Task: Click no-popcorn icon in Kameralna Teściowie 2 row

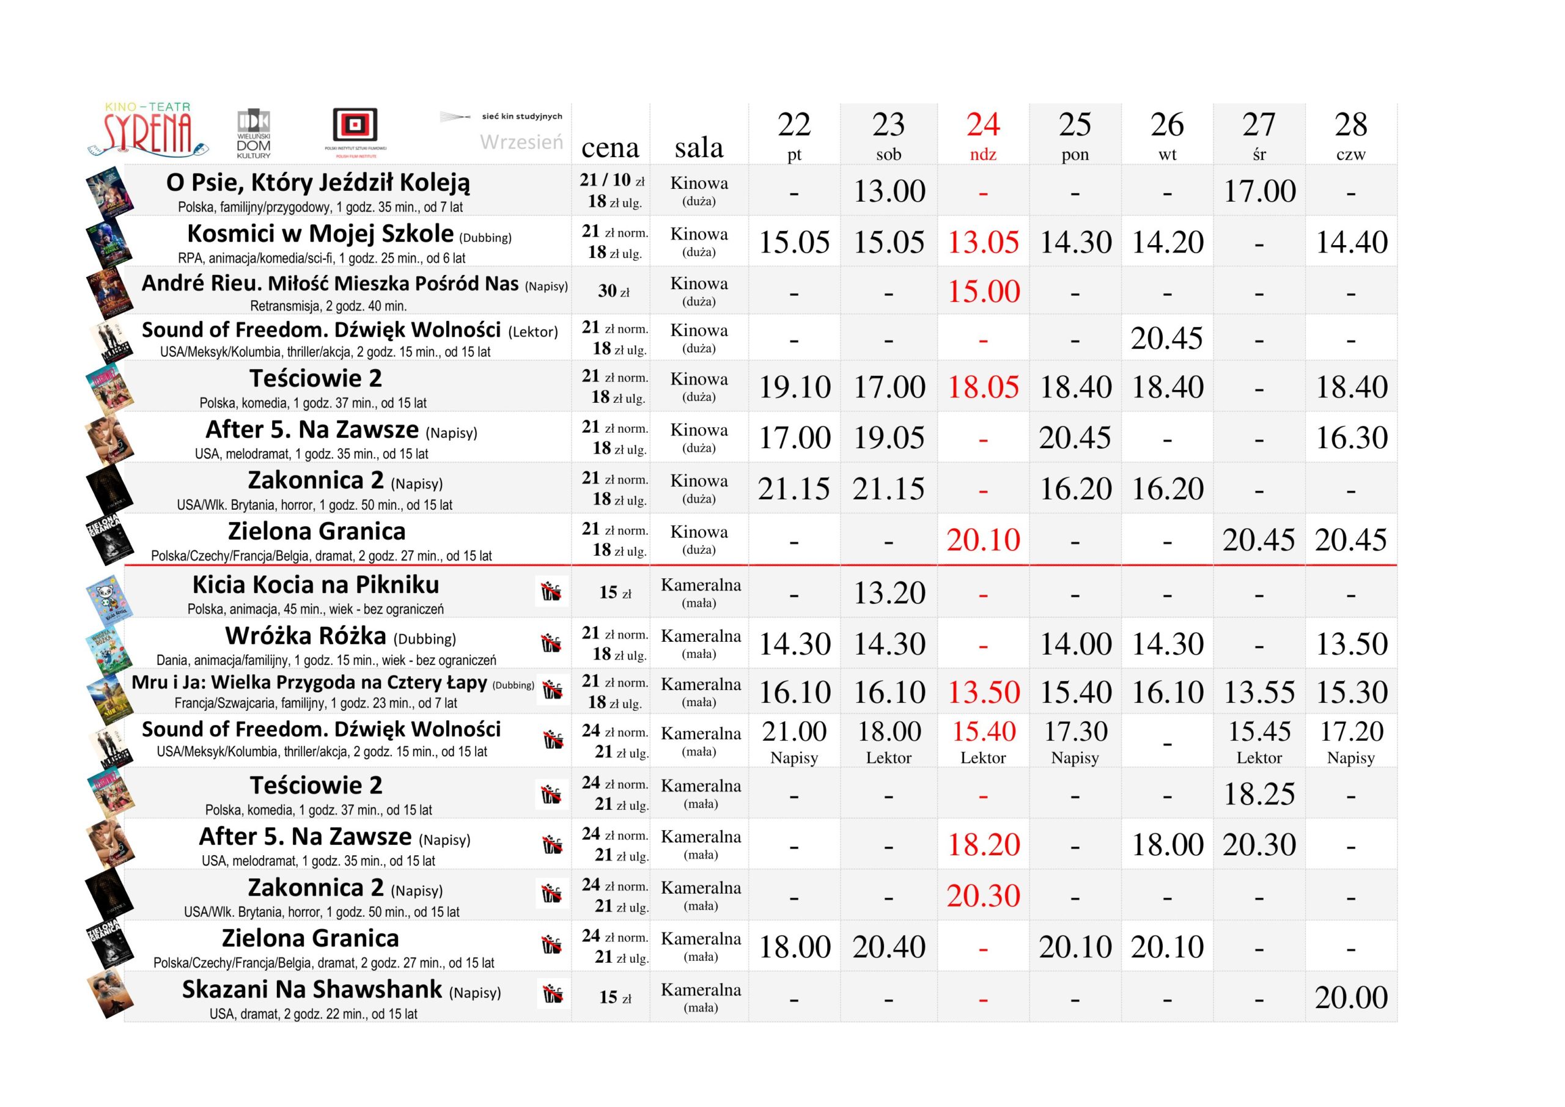Action: [x=551, y=794]
